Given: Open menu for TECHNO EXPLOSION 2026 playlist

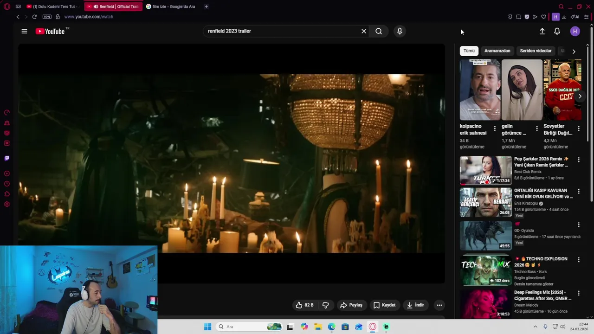Looking at the screenshot, I should pos(579,260).
